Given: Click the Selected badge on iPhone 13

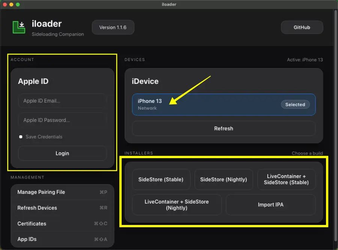Looking at the screenshot, I should coord(295,104).
